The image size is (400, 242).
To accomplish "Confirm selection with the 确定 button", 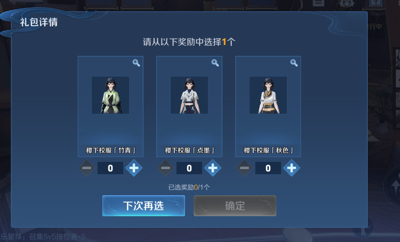I will pos(235,206).
